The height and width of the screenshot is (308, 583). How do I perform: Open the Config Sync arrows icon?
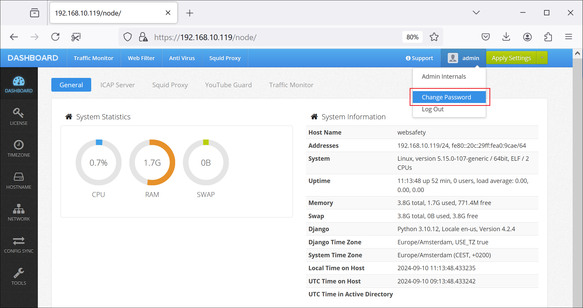tap(19, 241)
